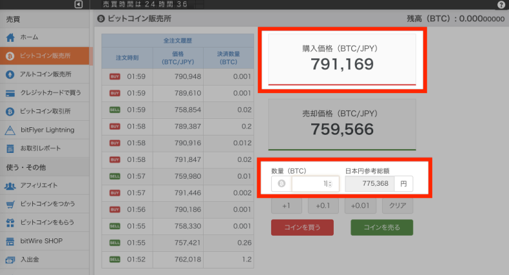Open bitFlyer Lightning menu item

45,130
